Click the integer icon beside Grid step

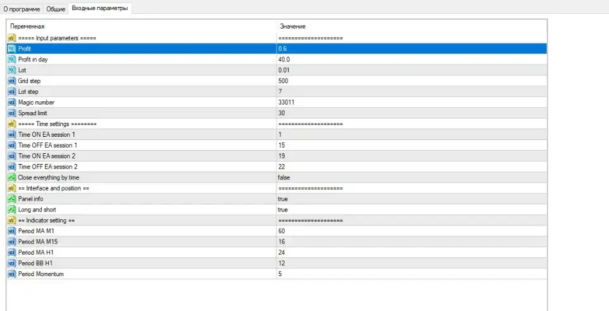(11, 81)
